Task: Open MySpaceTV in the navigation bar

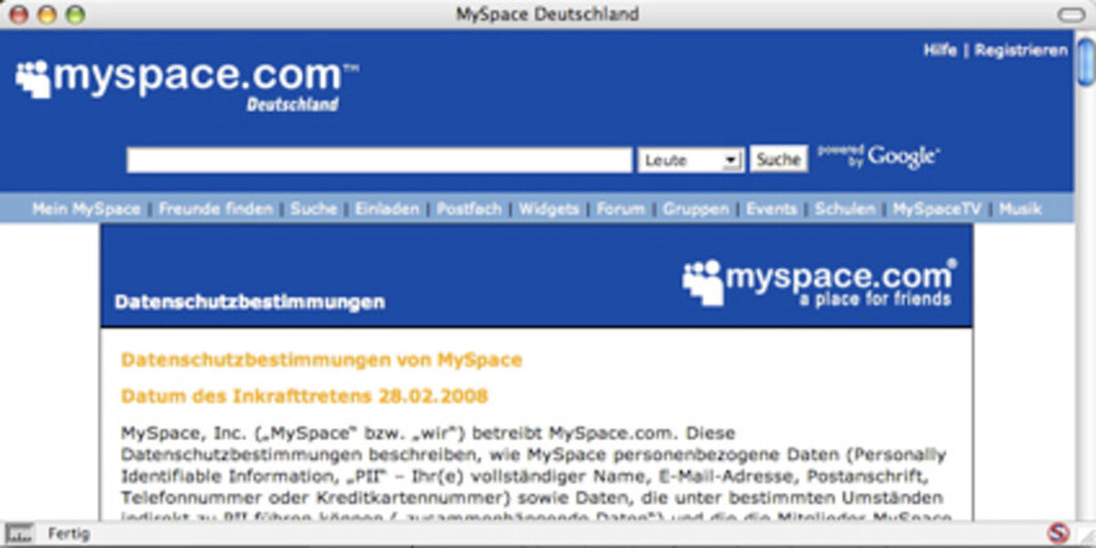Action: 937,209
